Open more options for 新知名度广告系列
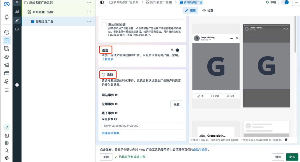This screenshot has height=162, width=300. click(x=89, y=3)
